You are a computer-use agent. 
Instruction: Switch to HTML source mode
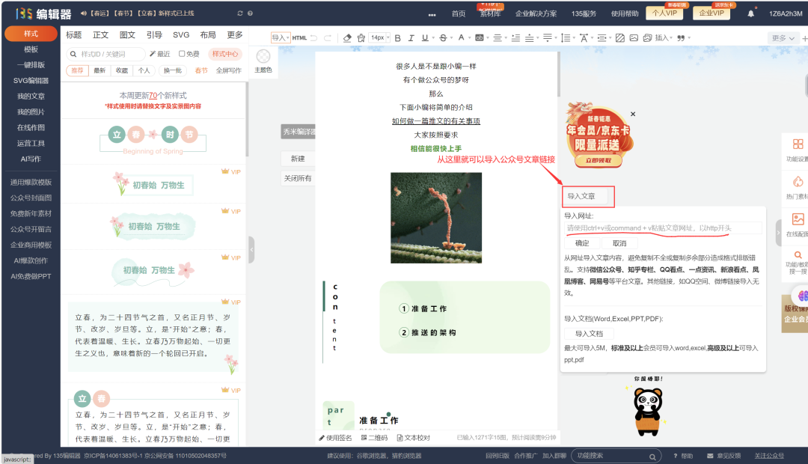299,37
